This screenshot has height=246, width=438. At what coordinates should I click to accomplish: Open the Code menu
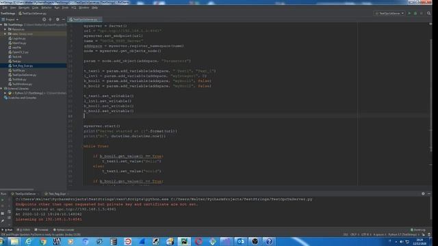[x=35, y=8]
